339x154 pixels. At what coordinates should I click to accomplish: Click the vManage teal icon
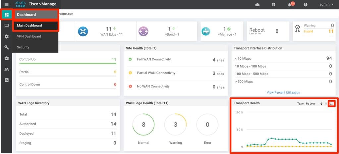[205, 31]
